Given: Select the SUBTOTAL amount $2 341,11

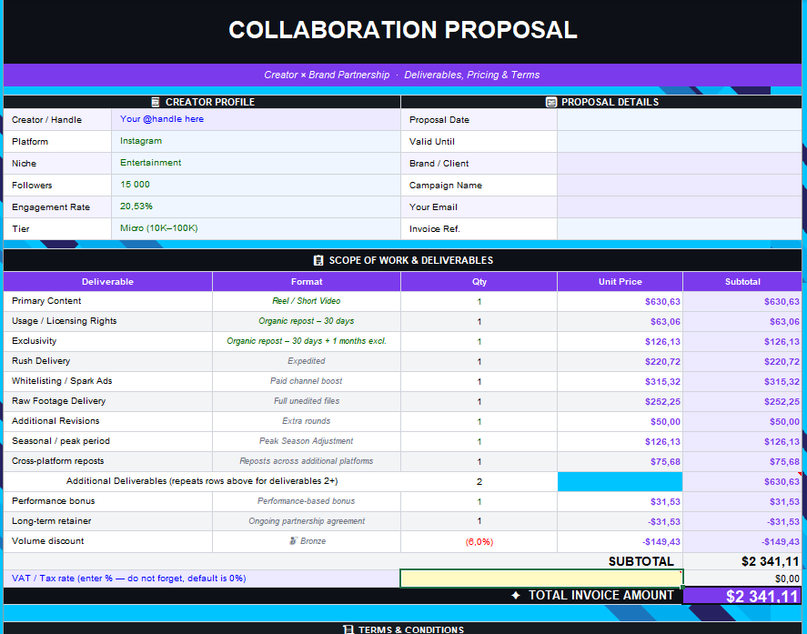Looking at the screenshot, I should coord(742,561).
